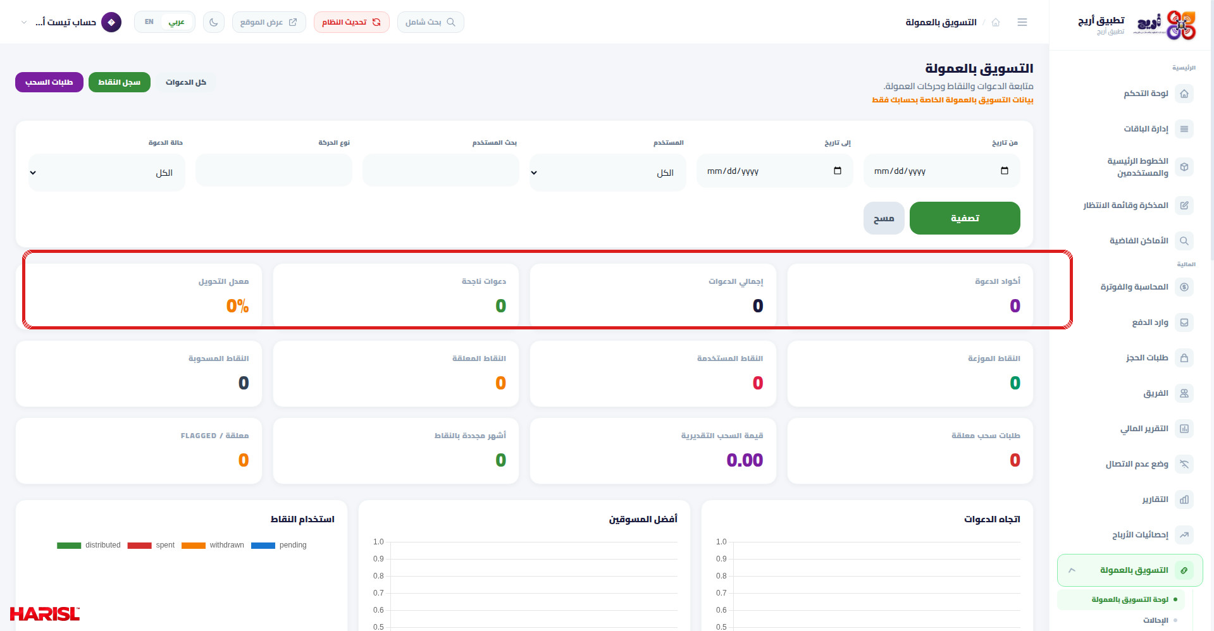Switch language to عربي
The width and height of the screenshot is (1214, 631).
tap(177, 22)
